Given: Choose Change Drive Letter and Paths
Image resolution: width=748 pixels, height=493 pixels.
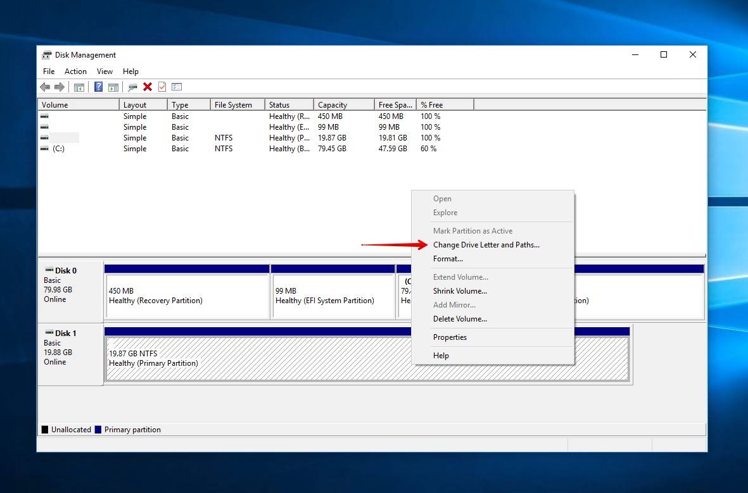Looking at the screenshot, I should 486,244.
